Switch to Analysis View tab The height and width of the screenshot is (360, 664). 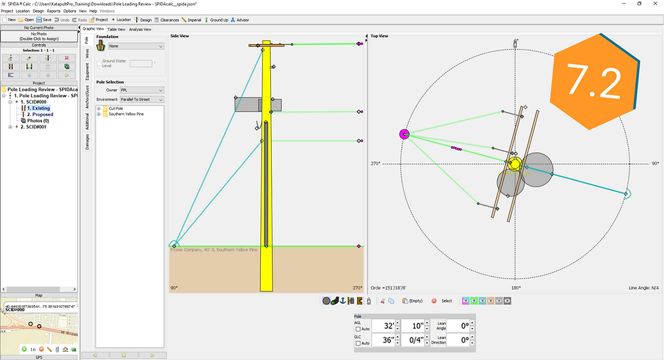pos(140,29)
